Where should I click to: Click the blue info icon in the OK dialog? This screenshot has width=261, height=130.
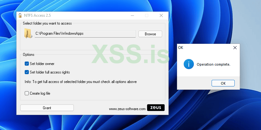point(188,64)
